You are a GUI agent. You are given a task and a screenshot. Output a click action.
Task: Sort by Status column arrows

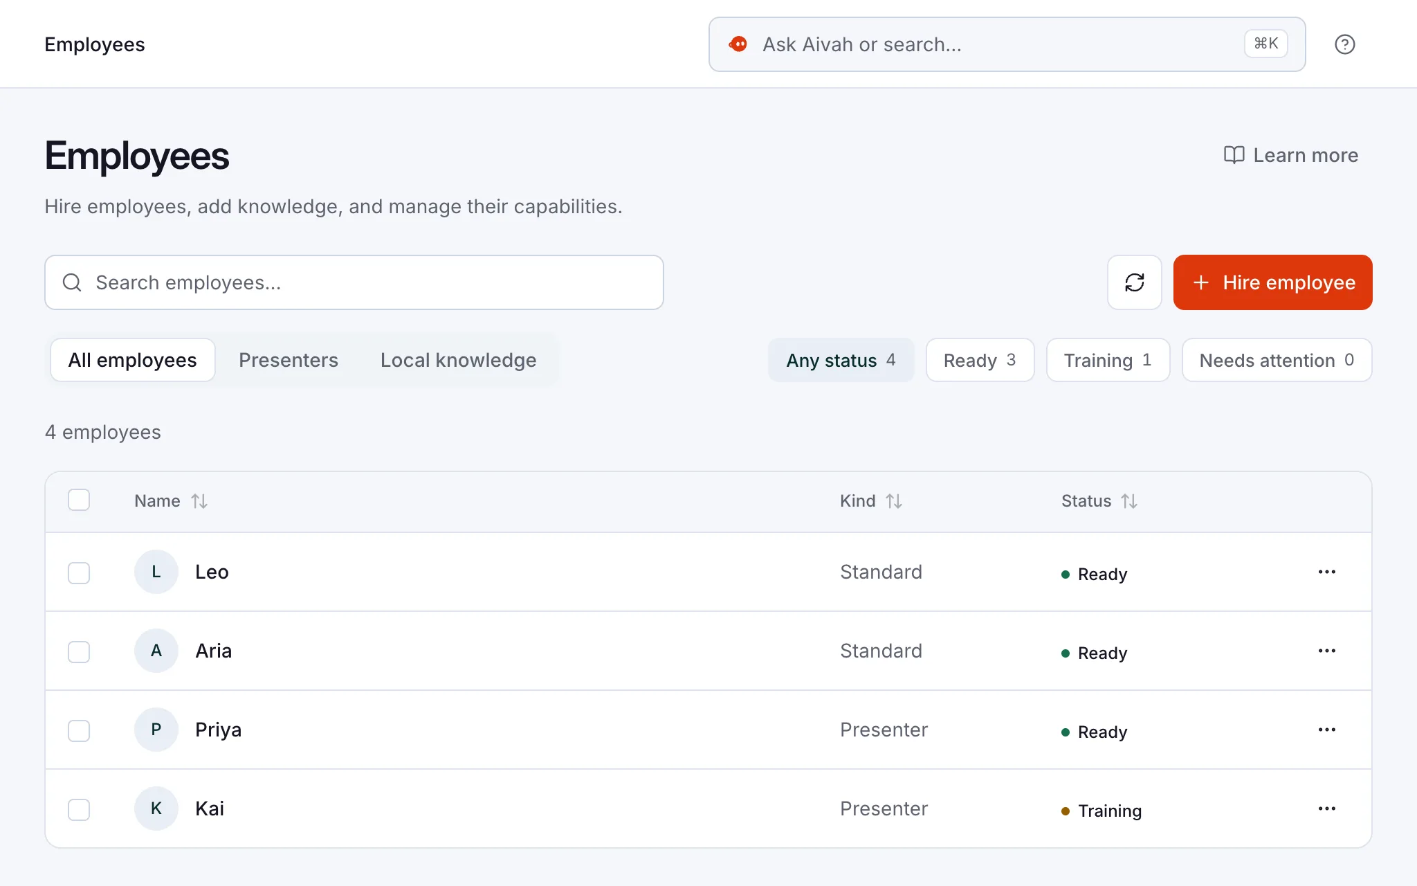(1129, 501)
